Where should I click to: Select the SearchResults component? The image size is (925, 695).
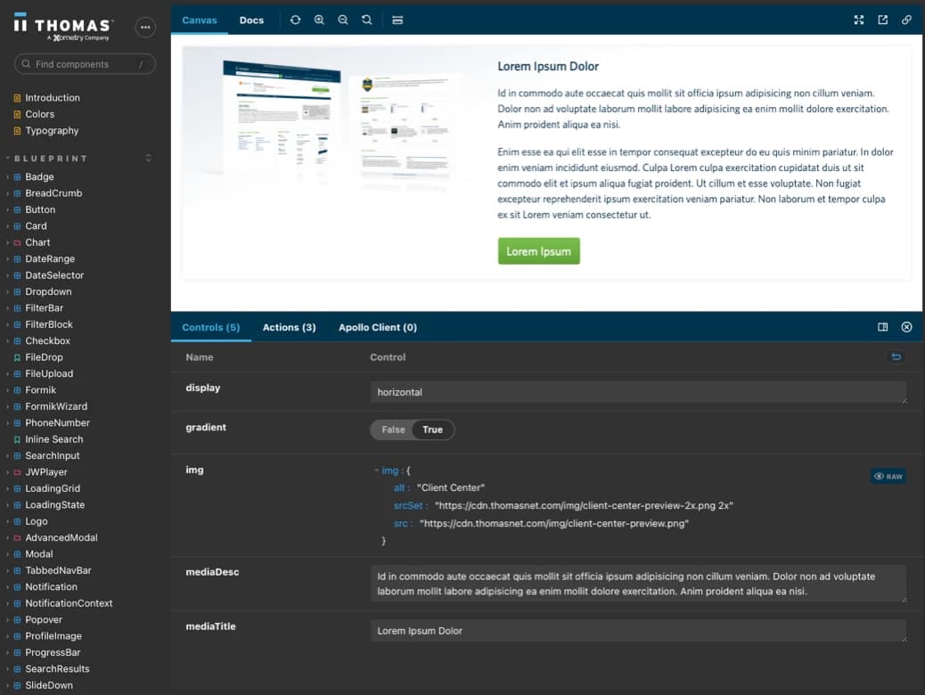pos(57,669)
